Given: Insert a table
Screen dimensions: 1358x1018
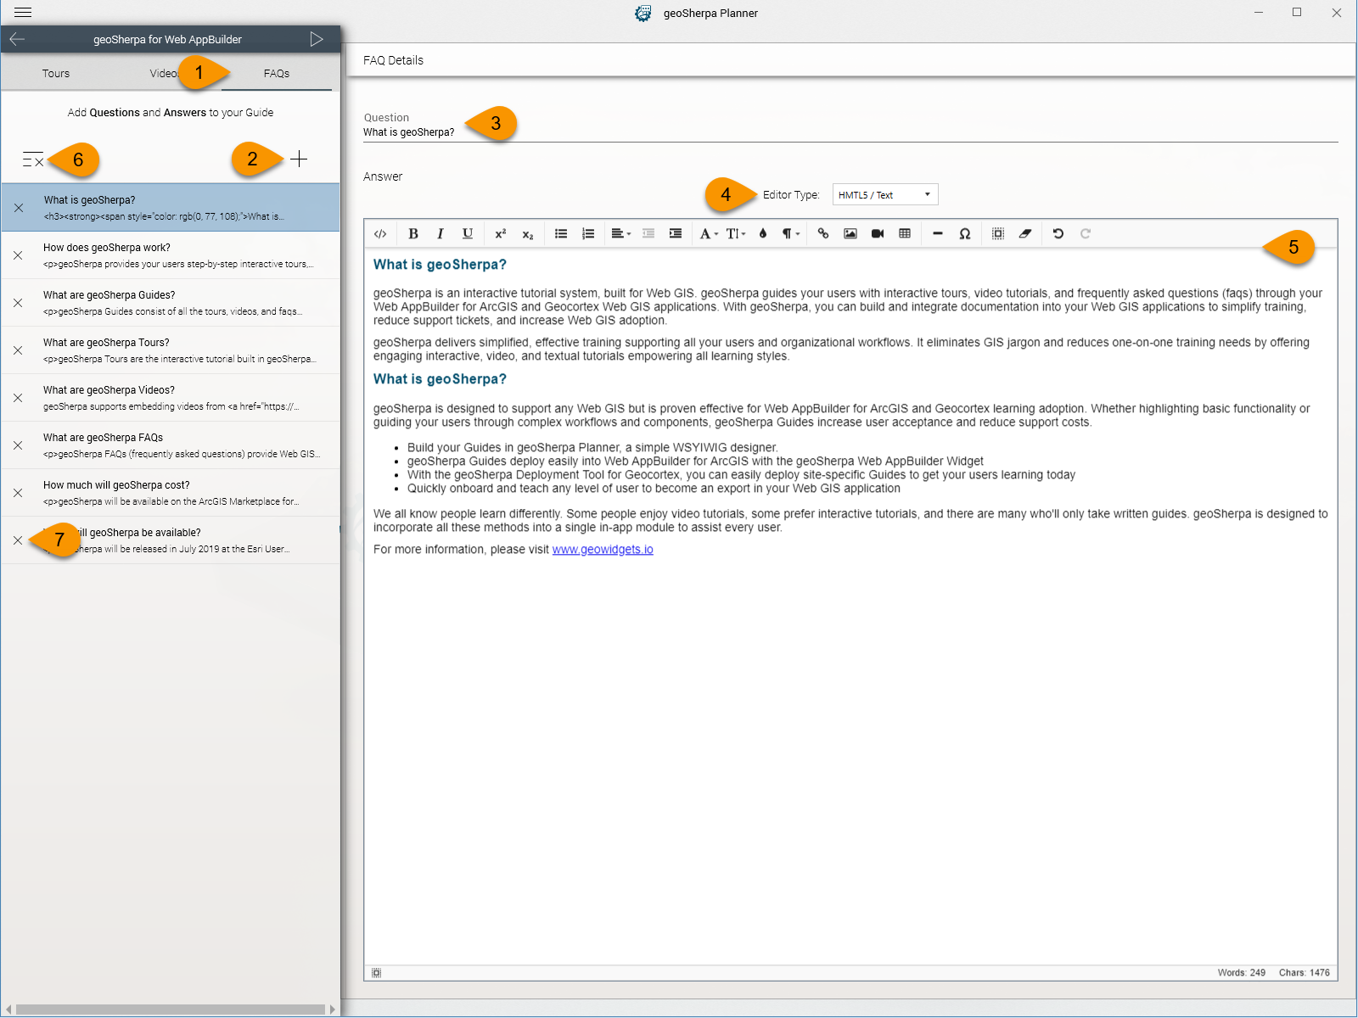Looking at the screenshot, I should (905, 234).
